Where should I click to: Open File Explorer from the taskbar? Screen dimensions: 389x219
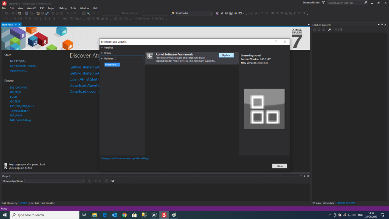95,215
